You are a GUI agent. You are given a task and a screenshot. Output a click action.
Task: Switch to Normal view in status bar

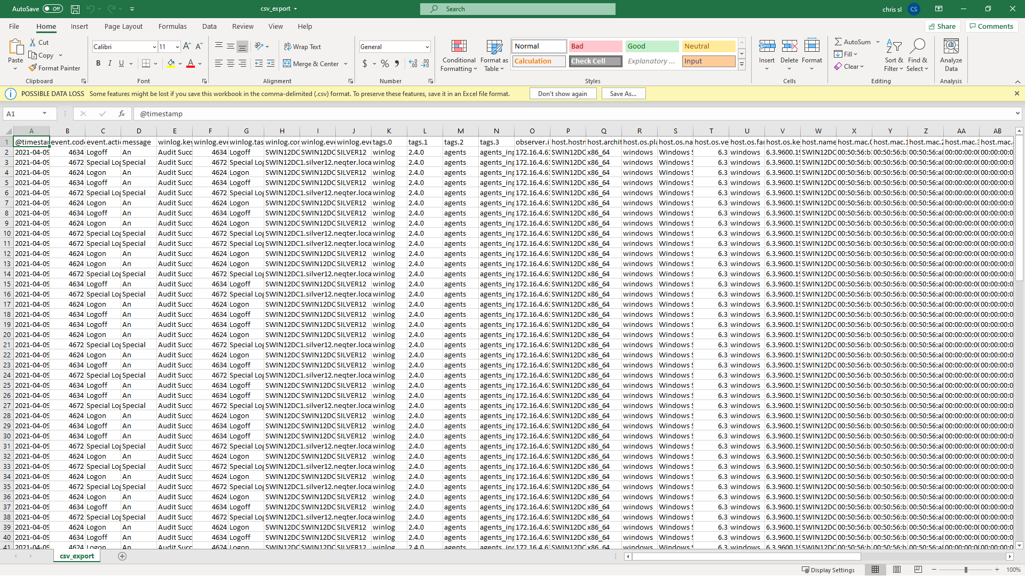point(875,570)
